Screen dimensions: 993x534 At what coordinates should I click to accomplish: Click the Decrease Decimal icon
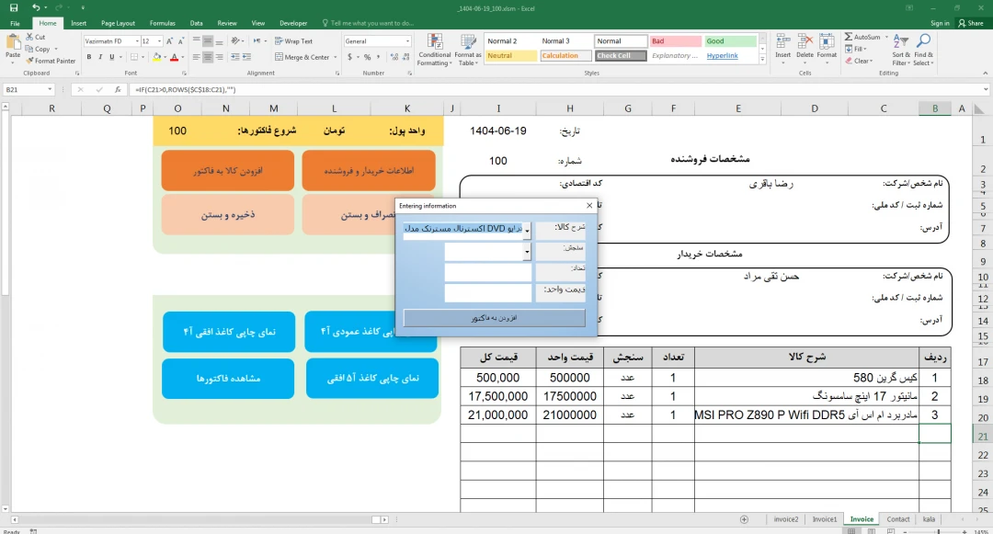pos(405,57)
